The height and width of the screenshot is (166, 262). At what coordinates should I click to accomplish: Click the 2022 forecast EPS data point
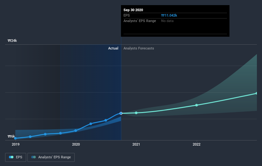(197, 105)
